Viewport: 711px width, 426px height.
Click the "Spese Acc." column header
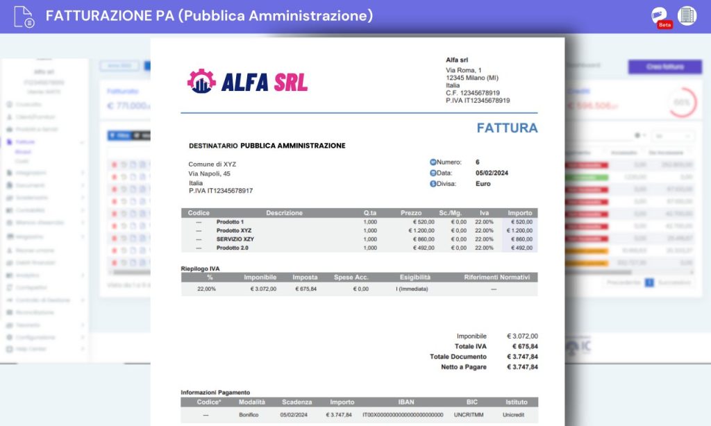(351, 278)
